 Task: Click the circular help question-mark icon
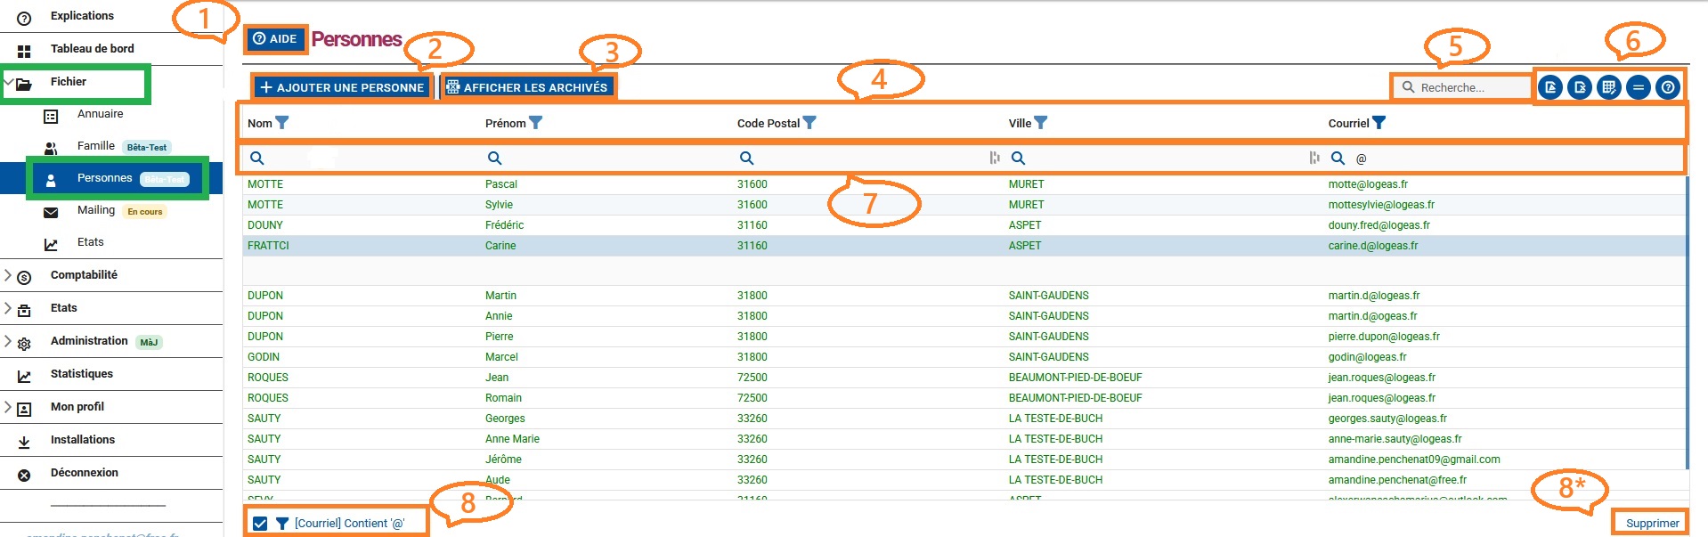click(x=1667, y=87)
